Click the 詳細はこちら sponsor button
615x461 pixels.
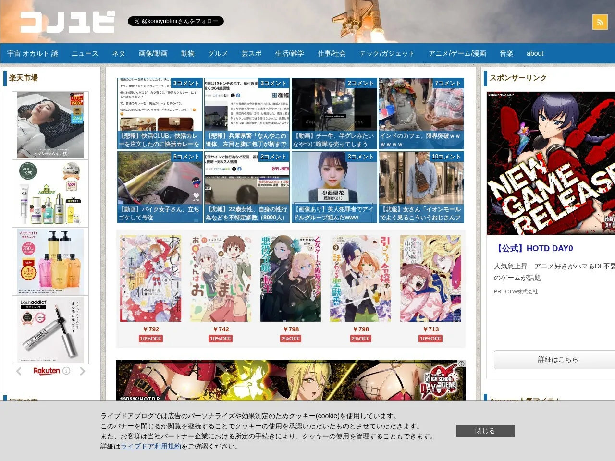557,359
